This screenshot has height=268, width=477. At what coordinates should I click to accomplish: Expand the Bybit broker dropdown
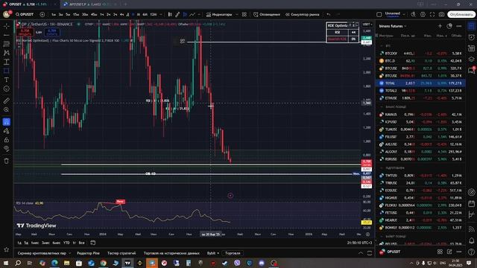tap(213, 253)
